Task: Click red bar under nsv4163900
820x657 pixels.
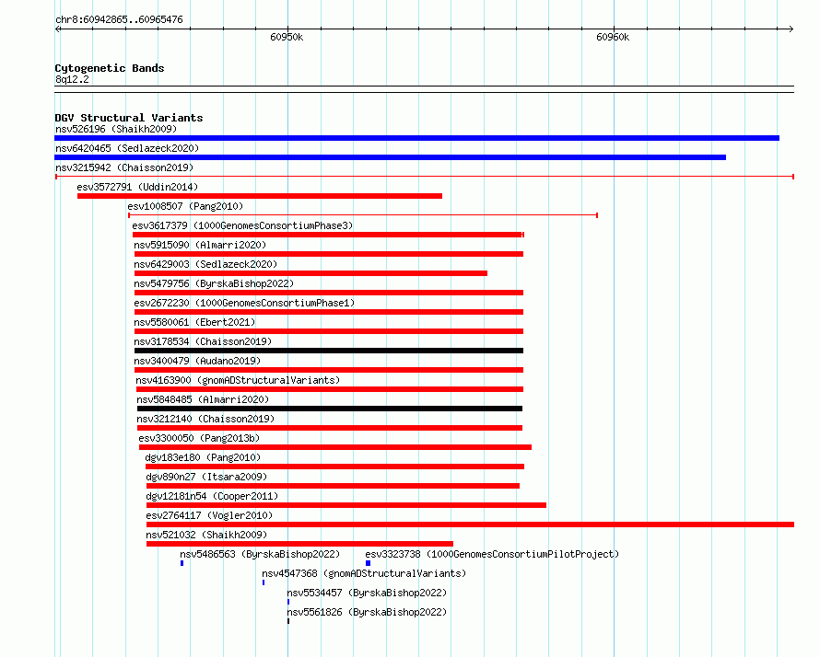Action: [x=330, y=389]
